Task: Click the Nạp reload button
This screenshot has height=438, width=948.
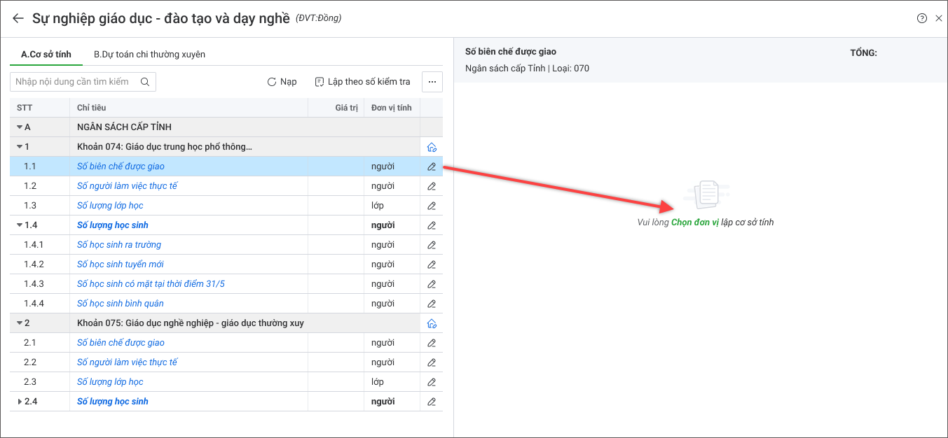Action: pyautogui.click(x=282, y=82)
